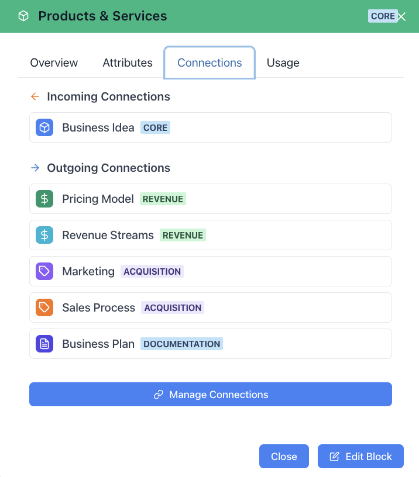The image size is (419, 477).
Task: Click the Outgoing Connections heading
Action: pyautogui.click(x=109, y=168)
